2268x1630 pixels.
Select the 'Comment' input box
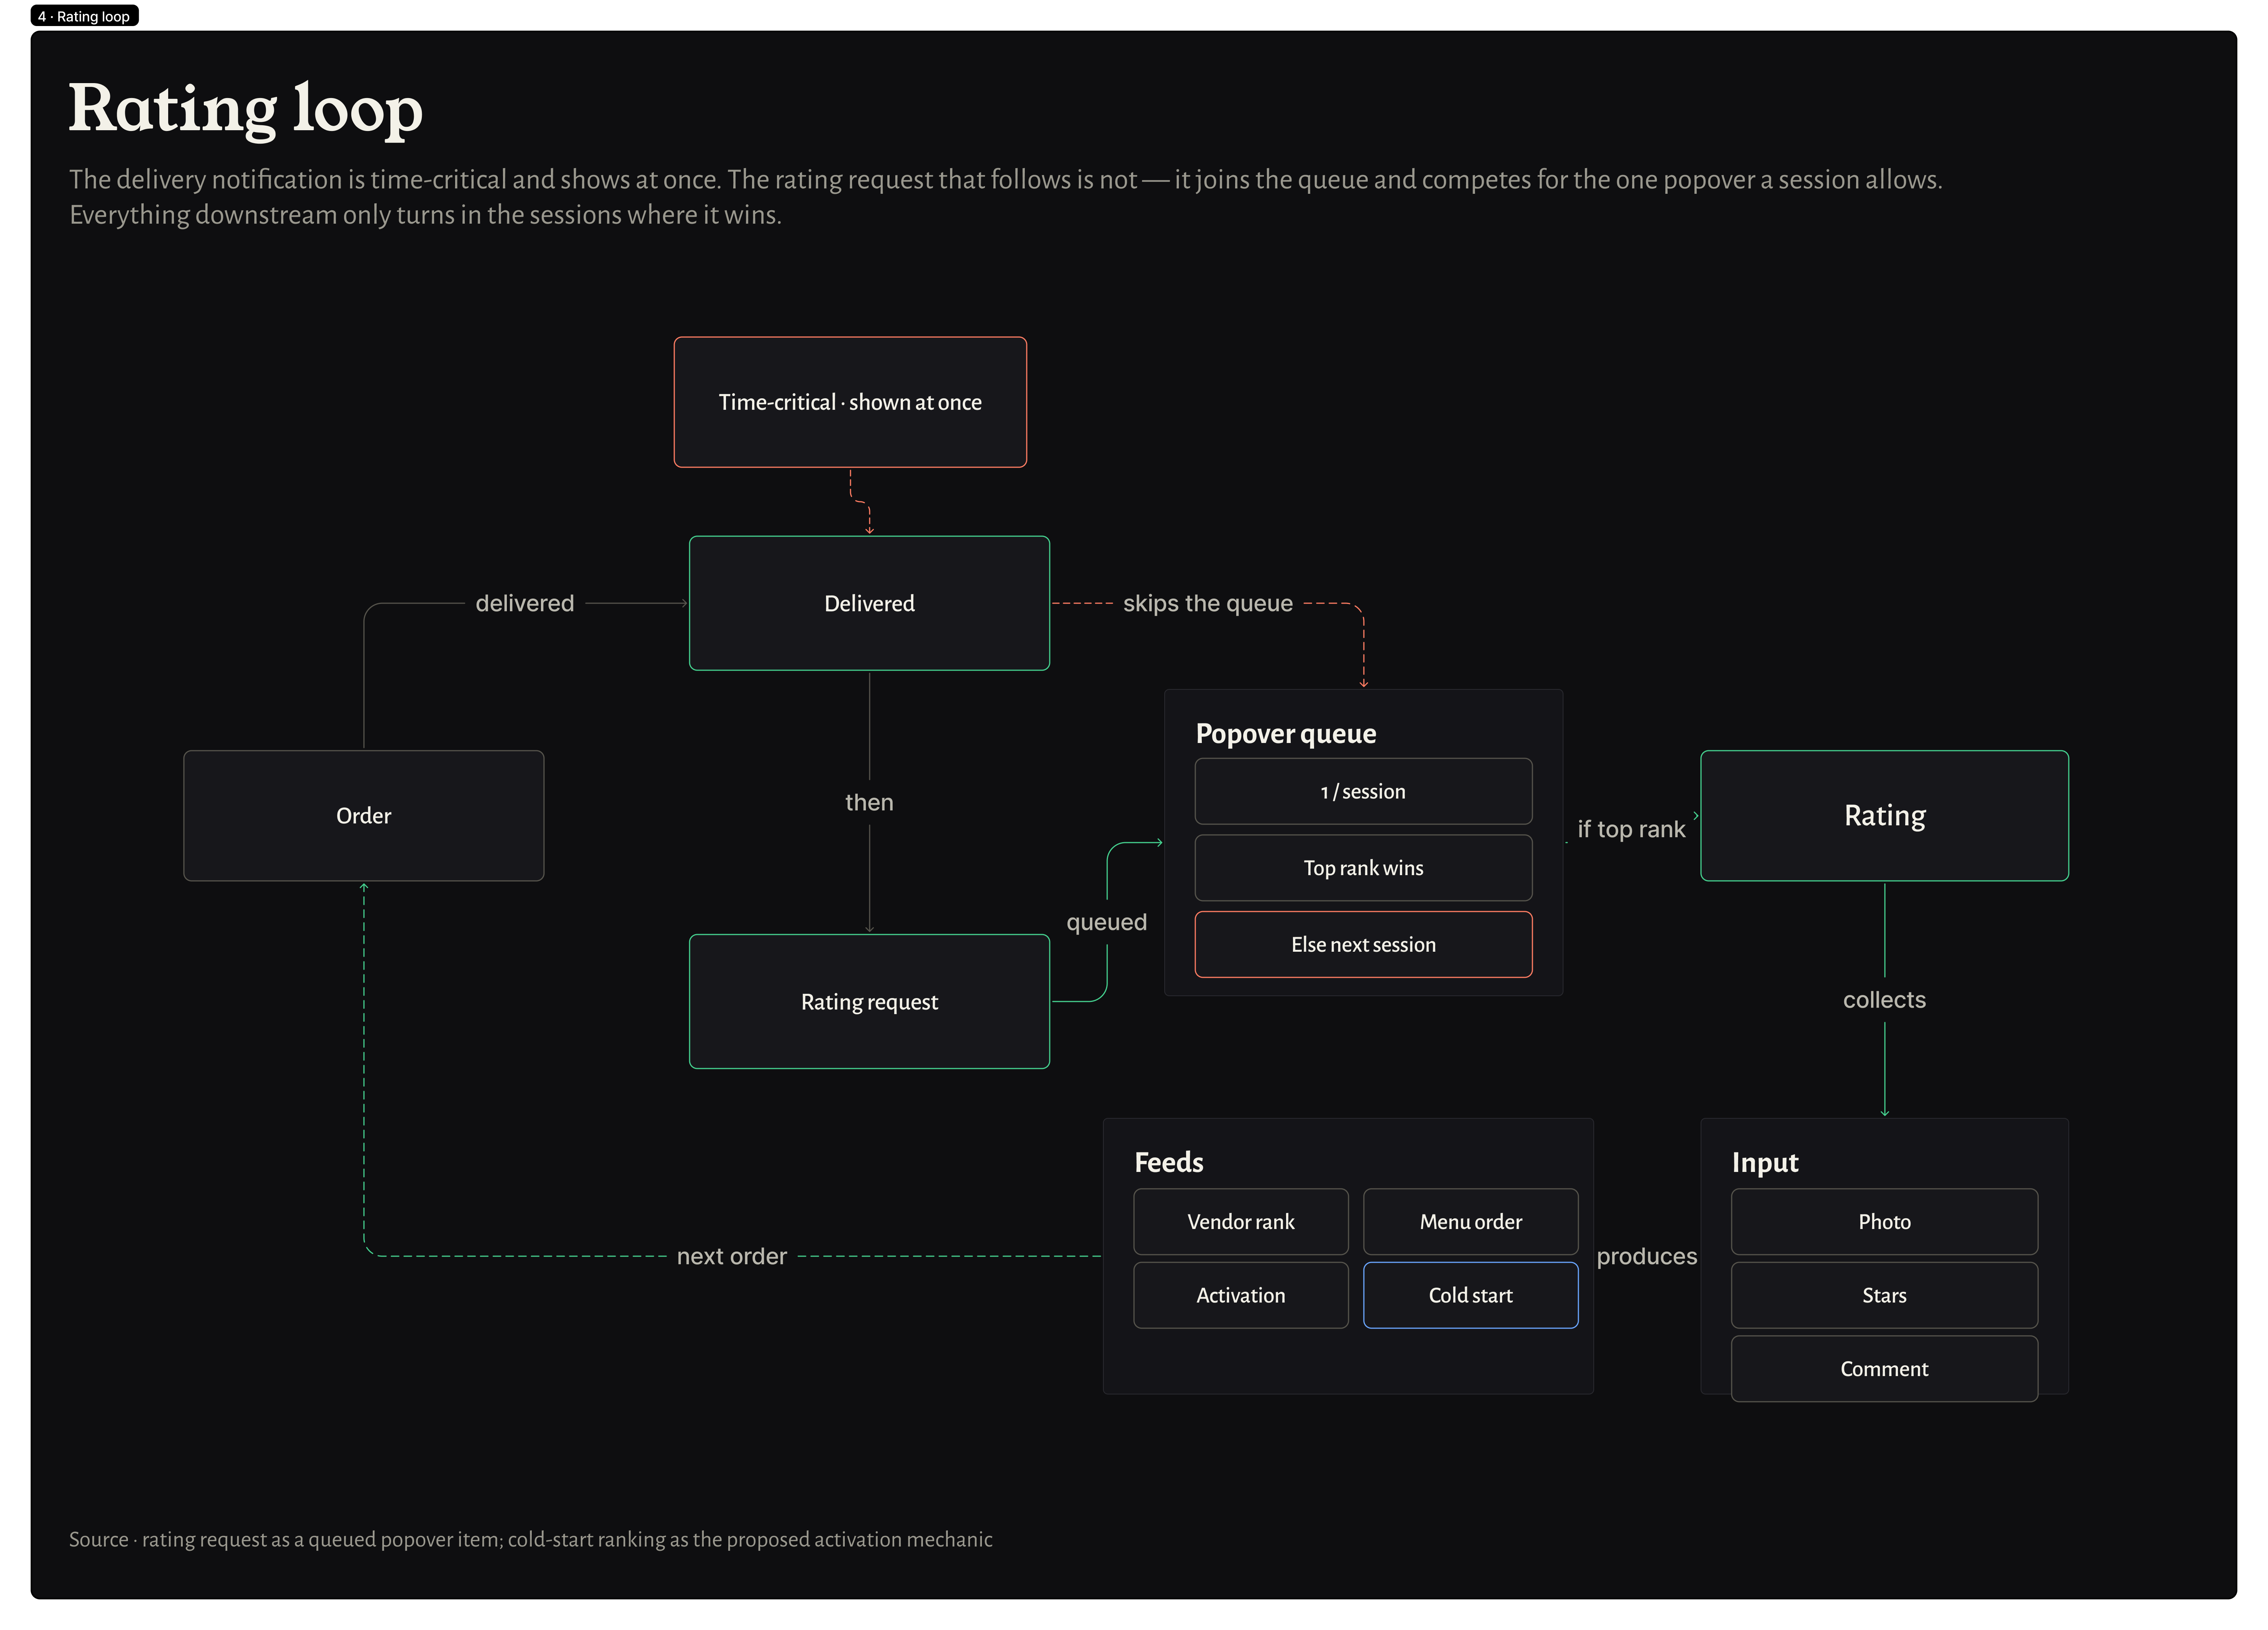click(x=1884, y=1369)
